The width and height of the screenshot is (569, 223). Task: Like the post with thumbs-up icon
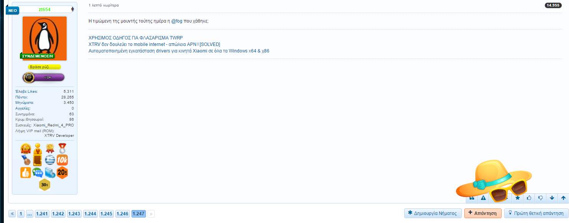[x=529, y=198]
